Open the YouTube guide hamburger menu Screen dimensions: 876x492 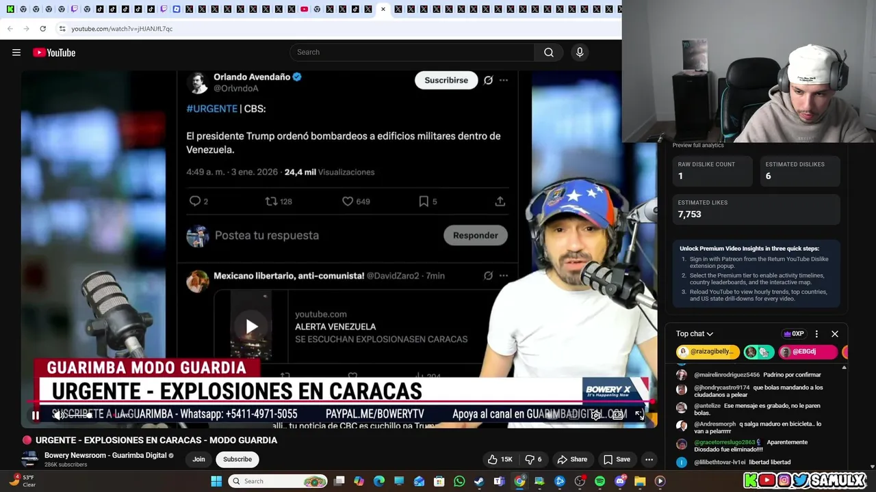pos(16,53)
